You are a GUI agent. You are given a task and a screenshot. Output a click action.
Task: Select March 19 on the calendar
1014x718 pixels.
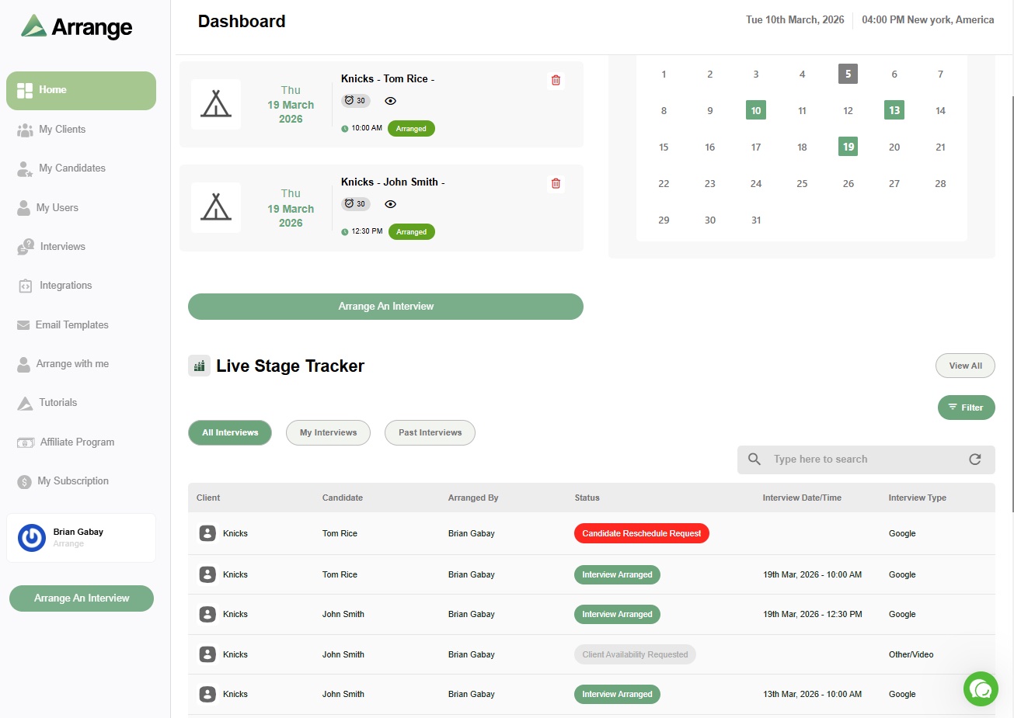click(848, 147)
